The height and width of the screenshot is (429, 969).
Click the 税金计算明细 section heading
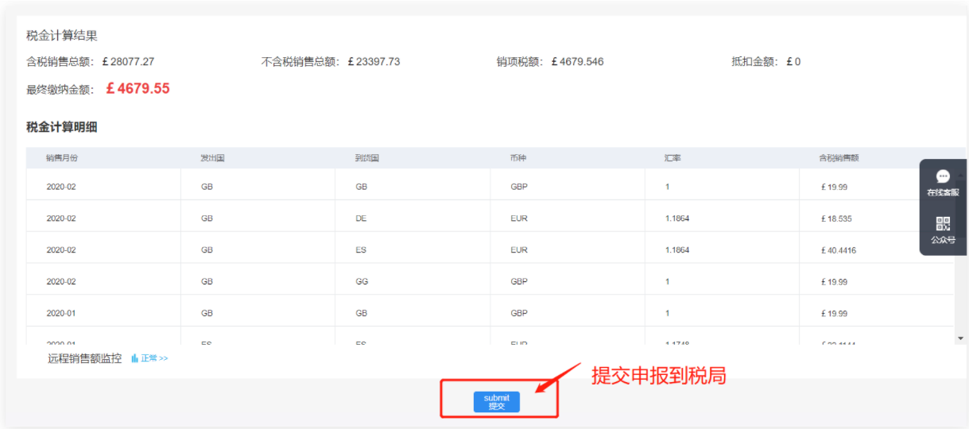(x=62, y=127)
